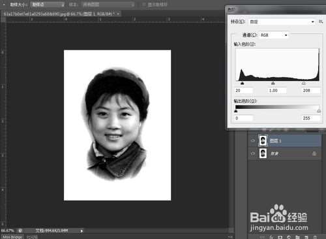Click the delete layer trash icon
This screenshot has width=326, height=239.
click(x=315, y=237)
